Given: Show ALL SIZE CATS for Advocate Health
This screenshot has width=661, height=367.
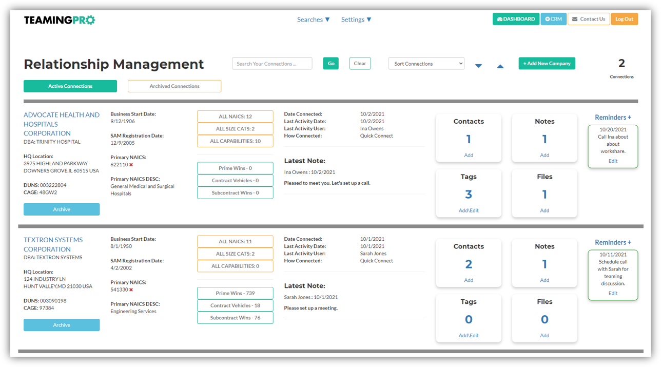Looking at the screenshot, I should coord(235,129).
